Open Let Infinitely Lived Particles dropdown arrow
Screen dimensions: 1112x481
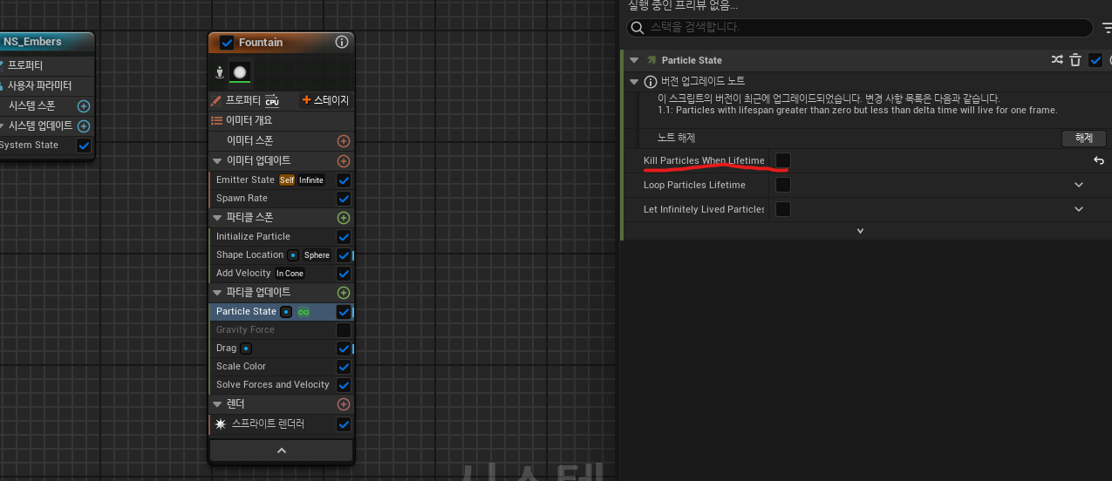[1079, 209]
